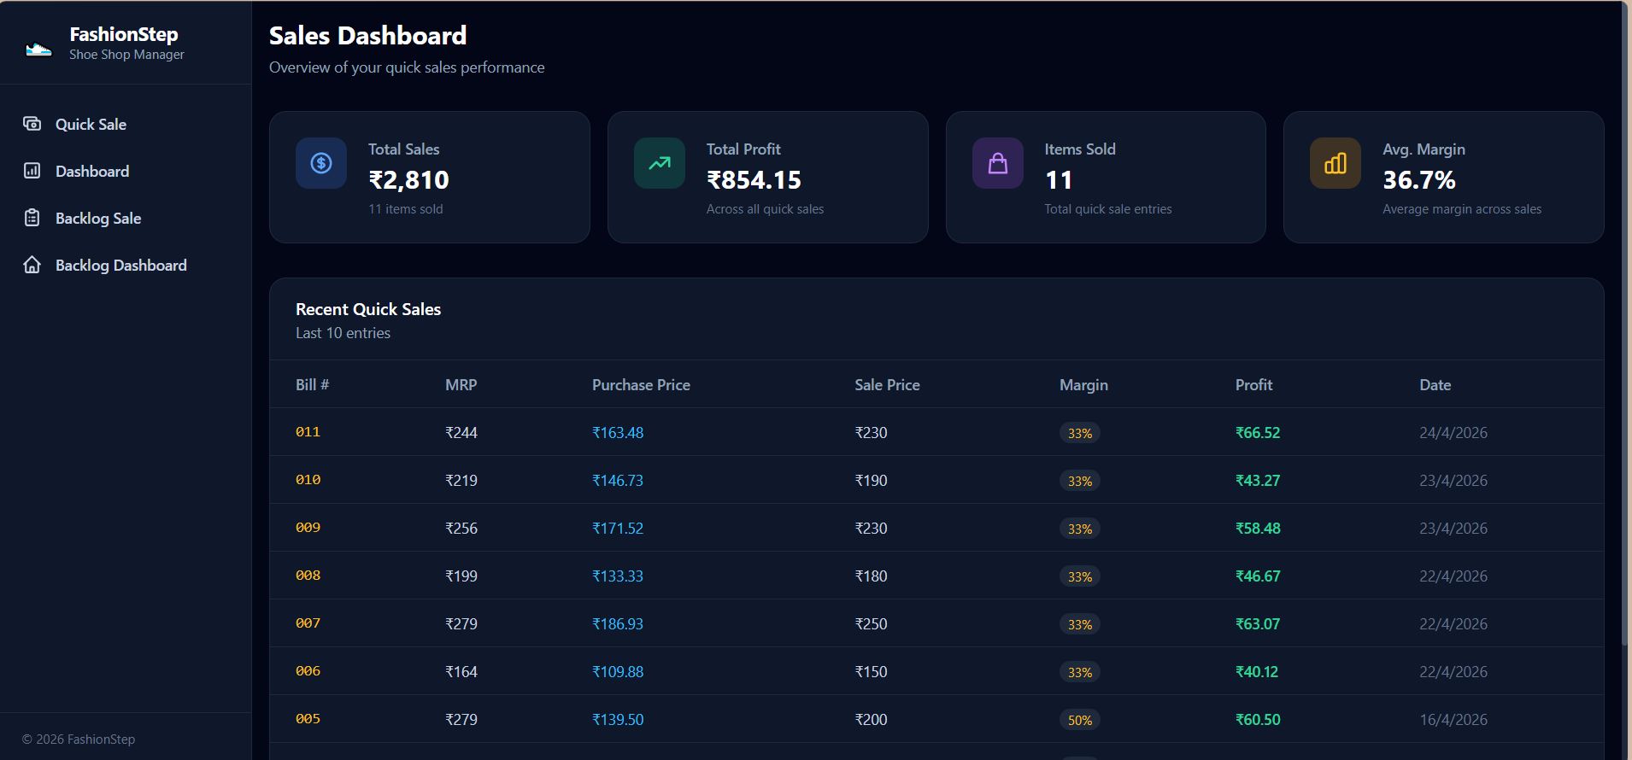Open Backlog Sale in the sidebar
Image resolution: width=1632 pixels, height=760 pixels.
click(98, 218)
